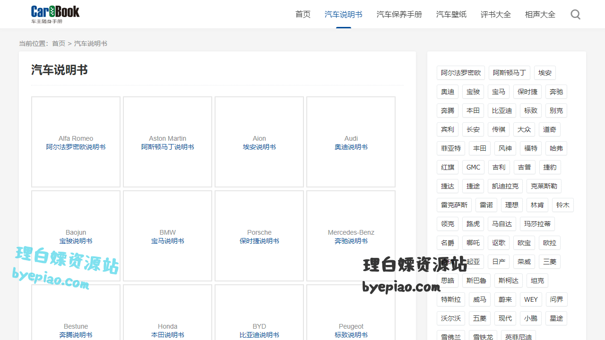The width and height of the screenshot is (605, 340).
Task: Select the 理想 sidebar tag
Action: tap(512, 205)
